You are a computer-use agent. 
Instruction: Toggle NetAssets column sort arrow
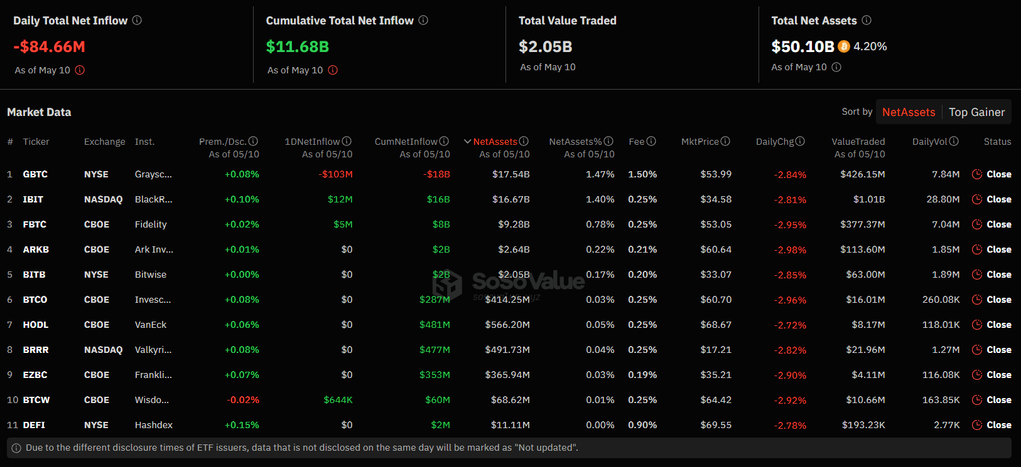pos(467,142)
